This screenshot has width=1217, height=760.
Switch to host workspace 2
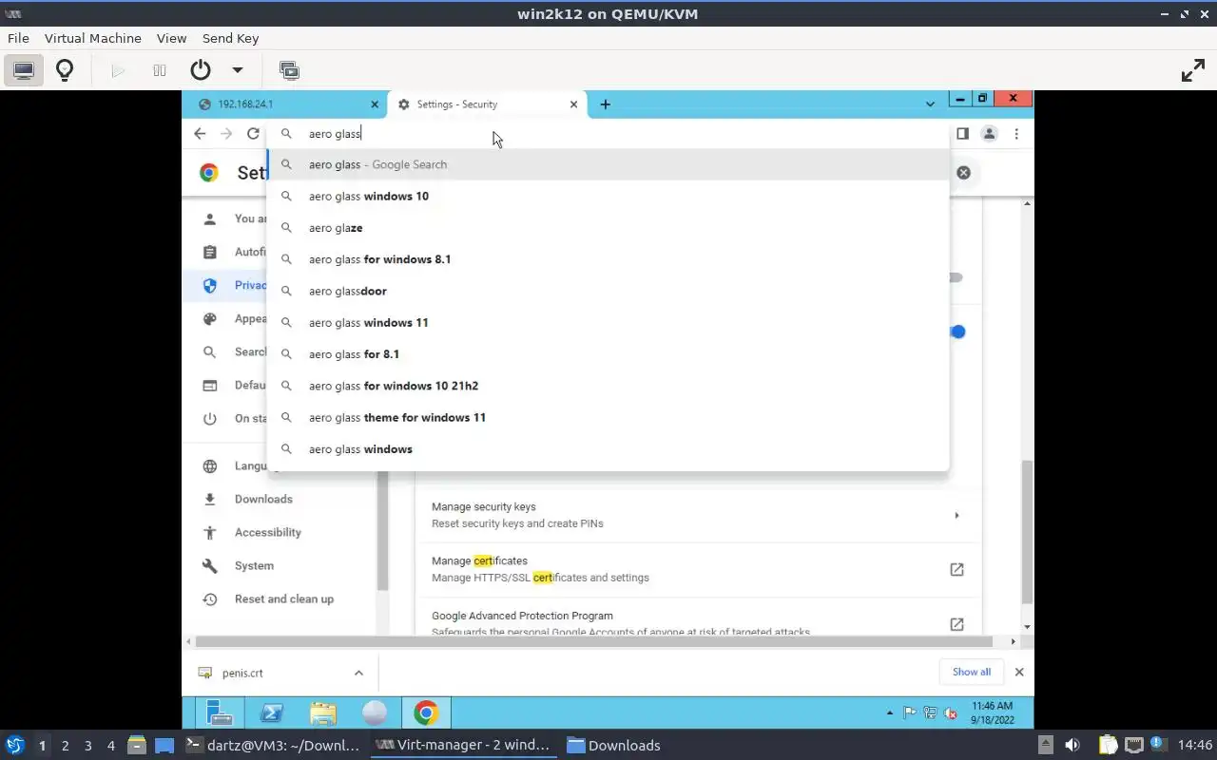tap(65, 746)
